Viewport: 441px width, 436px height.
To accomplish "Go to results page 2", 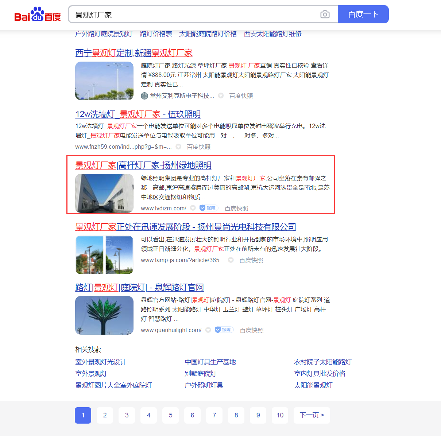I will [105, 415].
